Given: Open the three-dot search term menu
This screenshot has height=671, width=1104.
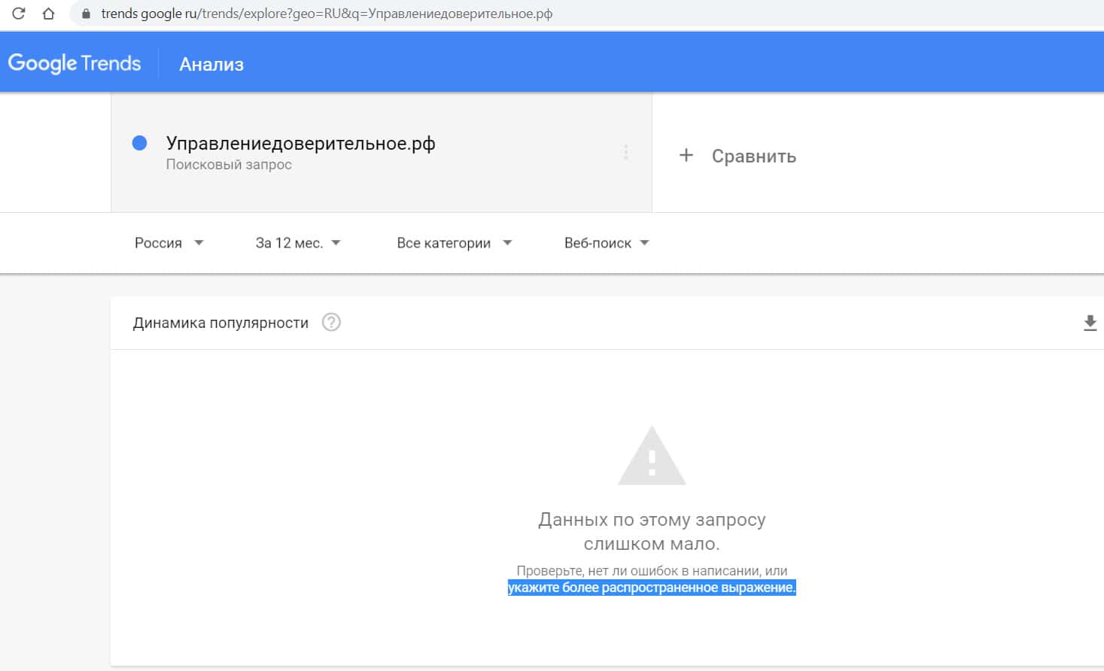Looking at the screenshot, I should pos(625,153).
